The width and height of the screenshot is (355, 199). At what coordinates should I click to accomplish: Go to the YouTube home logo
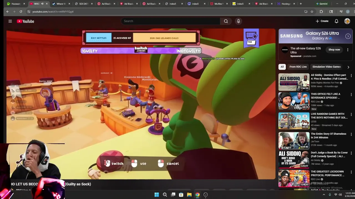25,21
